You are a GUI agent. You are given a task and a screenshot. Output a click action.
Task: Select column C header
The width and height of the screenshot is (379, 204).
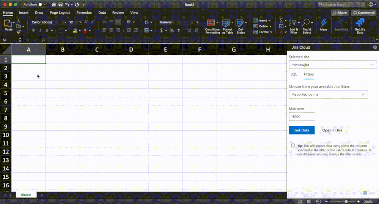97,50
